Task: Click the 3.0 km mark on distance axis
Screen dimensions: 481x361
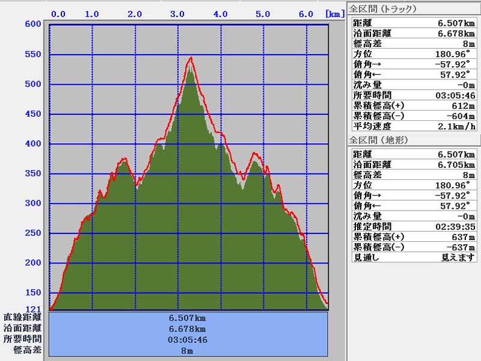Action: (177, 14)
